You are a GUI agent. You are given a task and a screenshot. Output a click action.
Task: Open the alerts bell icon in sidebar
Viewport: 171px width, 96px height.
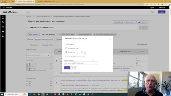pos(3,36)
